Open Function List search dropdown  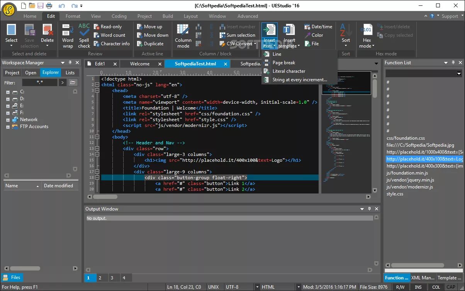point(459,74)
